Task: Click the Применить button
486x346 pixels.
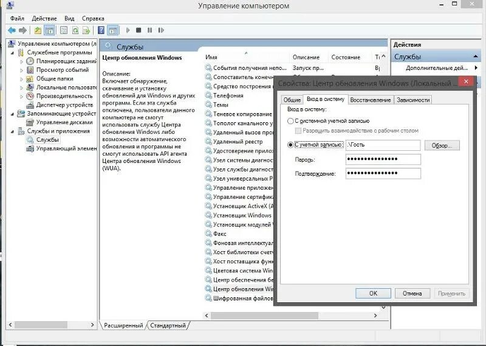Action: pyautogui.click(x=451, y=293)
